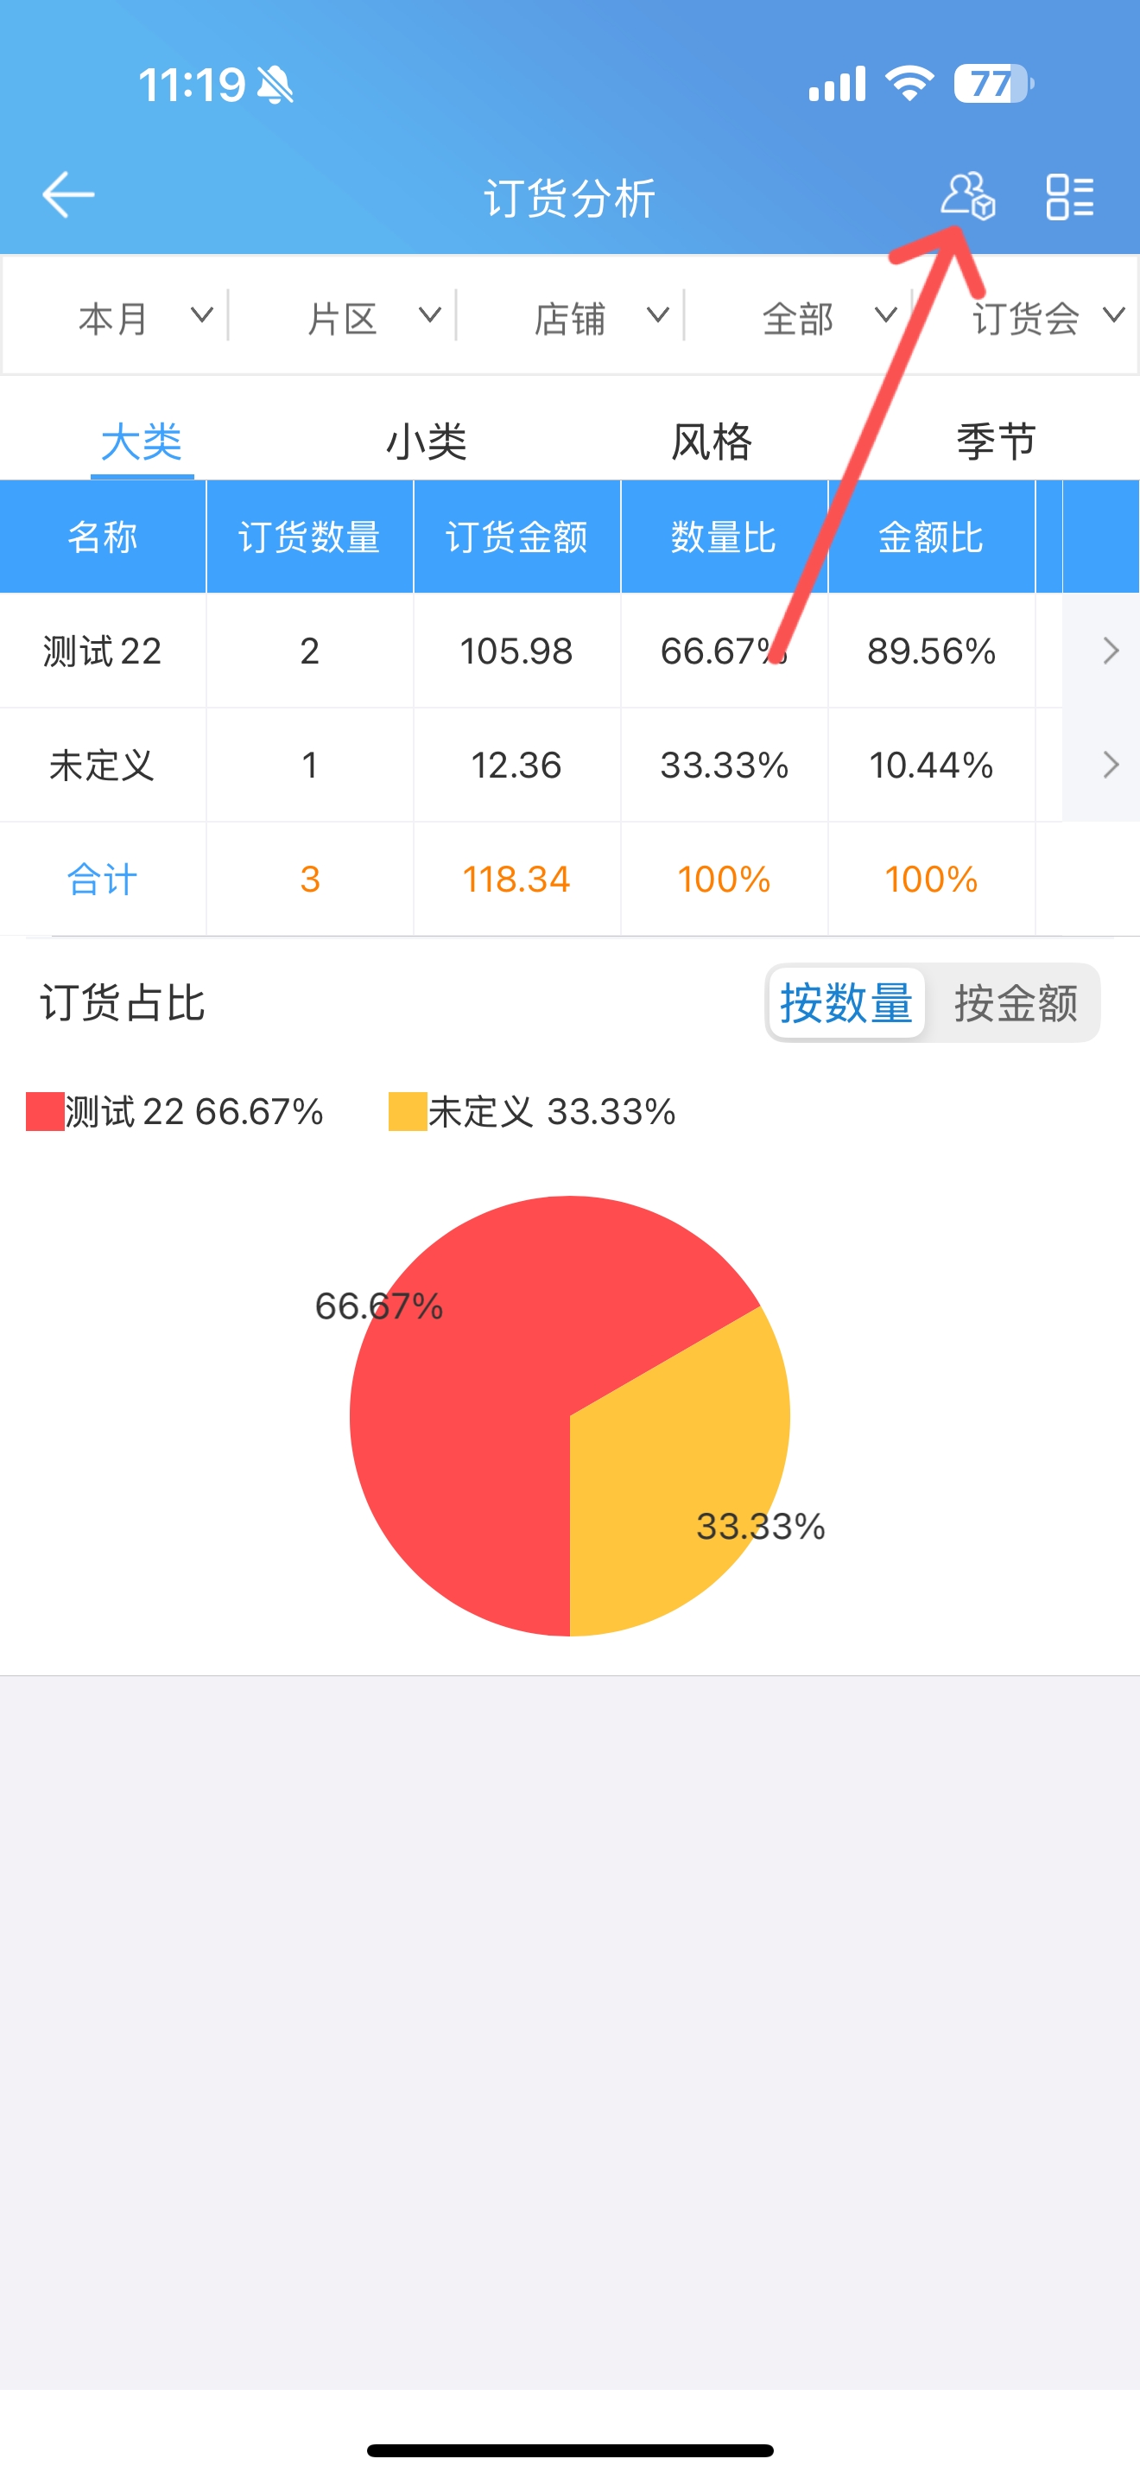Viewport: 1140px width, 2478px height.
Task: Tap the 订货数量 column header
Action: [308, 537]
